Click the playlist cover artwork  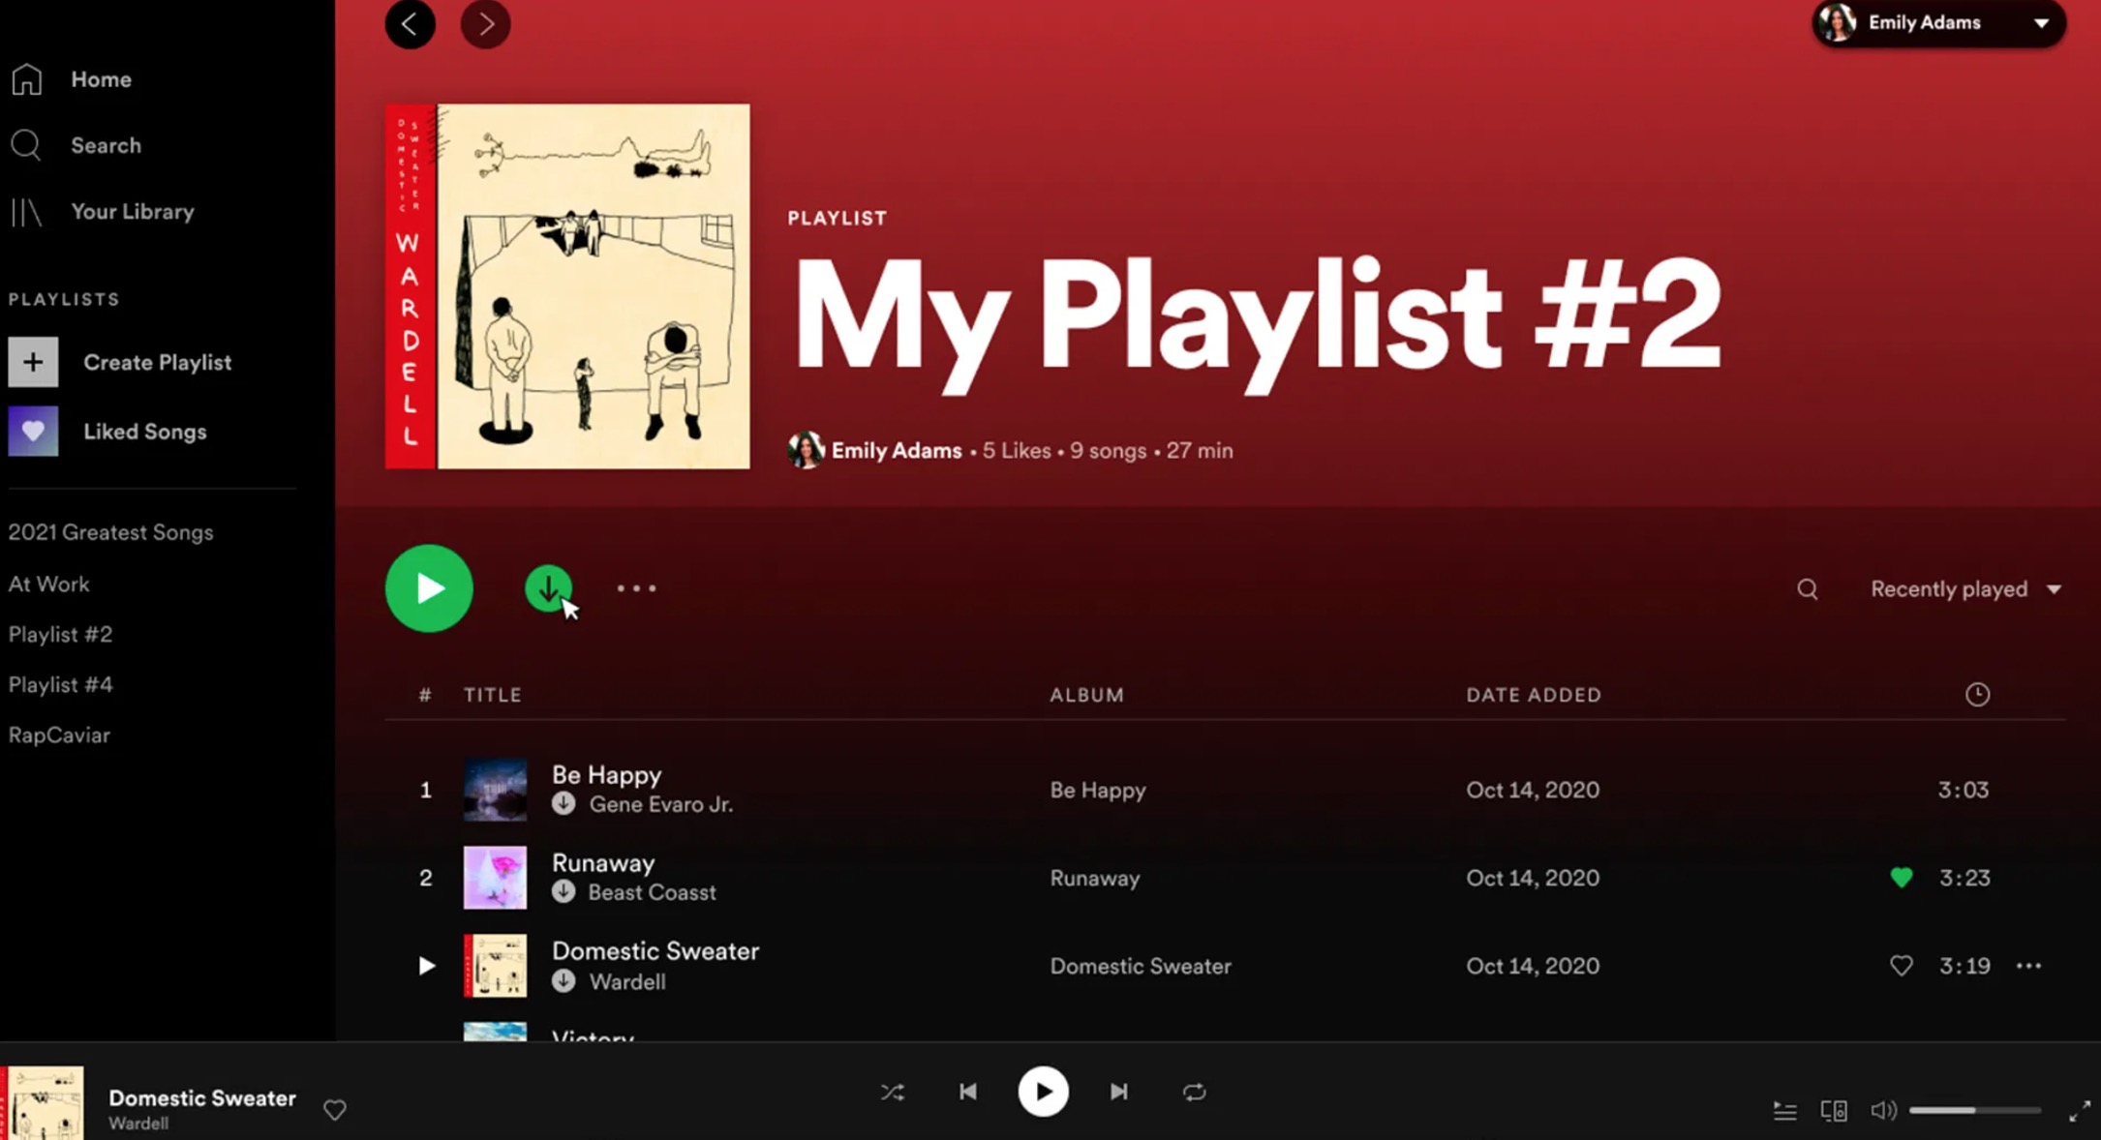pos(567,286)
